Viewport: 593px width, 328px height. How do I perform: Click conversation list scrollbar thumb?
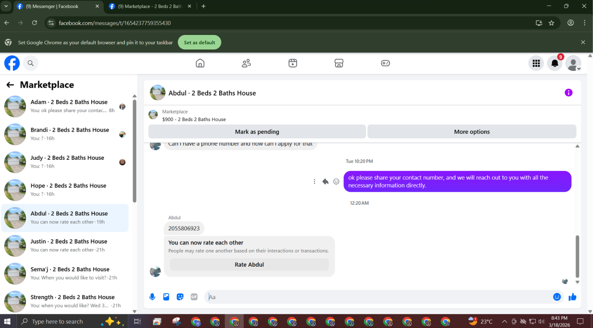click(135, 151)
